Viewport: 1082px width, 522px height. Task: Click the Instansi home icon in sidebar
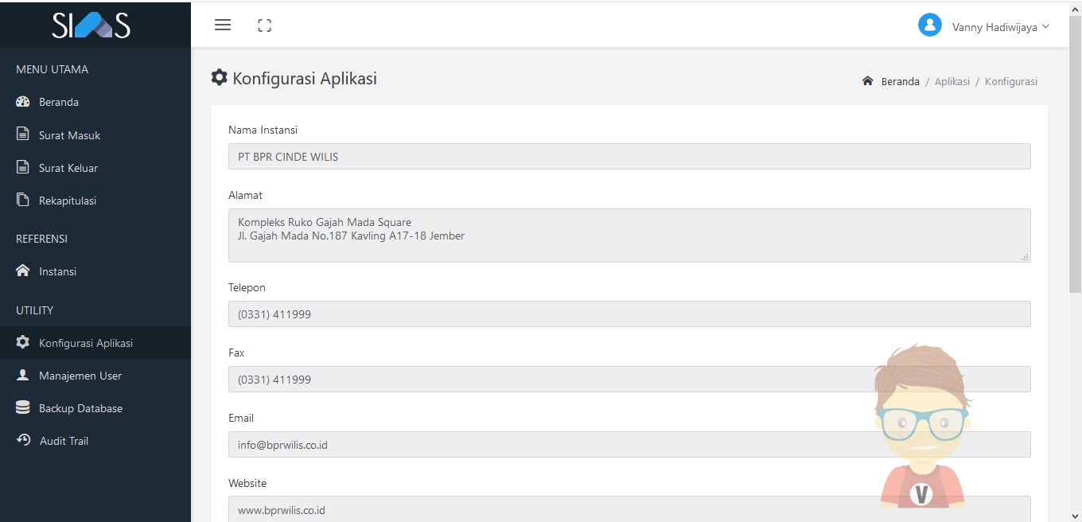(x=23, y=271)
